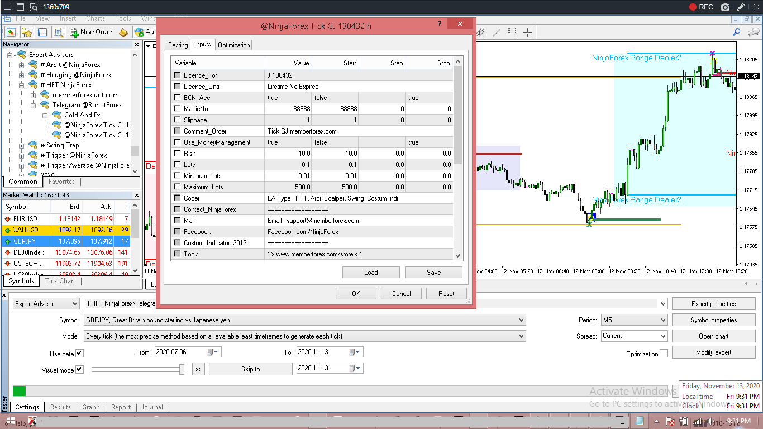Click the magnifier search icon

click(737, 32)
